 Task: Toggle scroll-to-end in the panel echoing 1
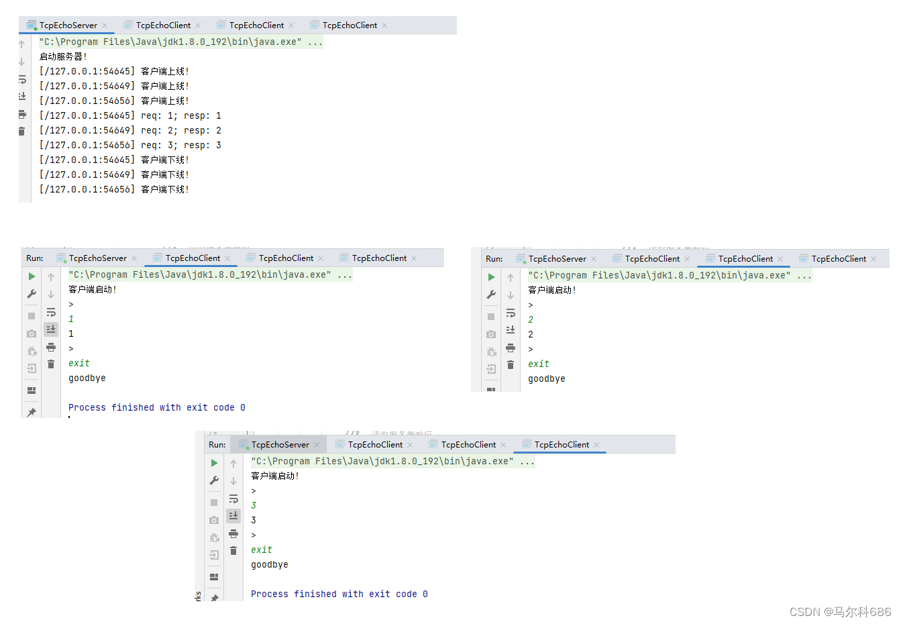click(51, 329)
